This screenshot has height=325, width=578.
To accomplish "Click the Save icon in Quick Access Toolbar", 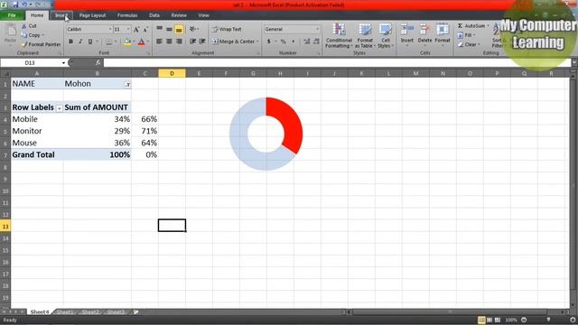I will [x=15, y=5].
